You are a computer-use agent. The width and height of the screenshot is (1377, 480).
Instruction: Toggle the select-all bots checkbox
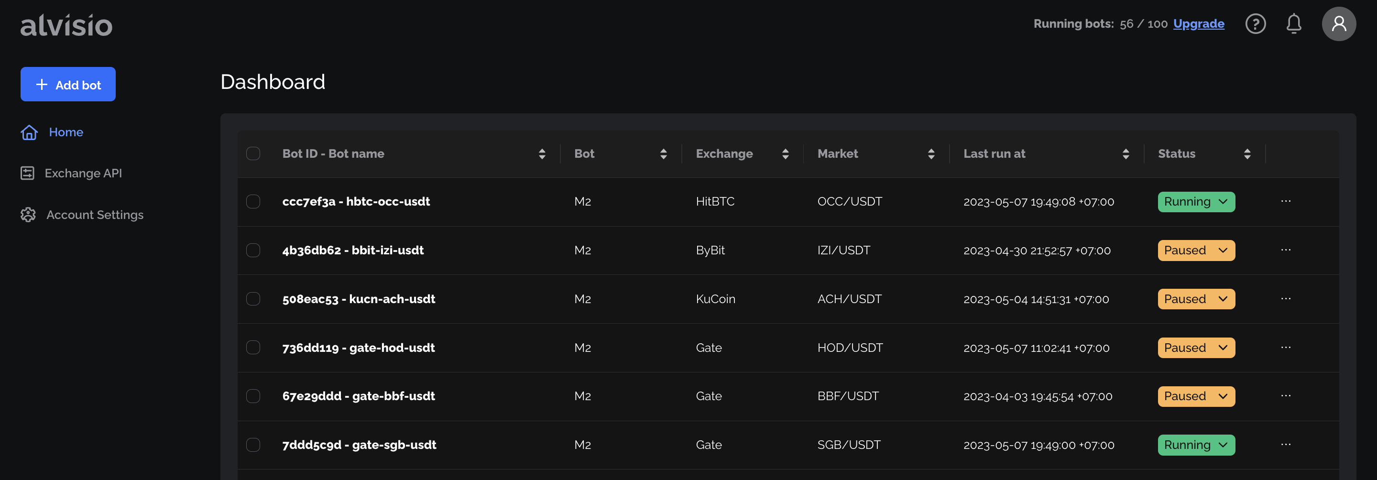pos(253,154)
